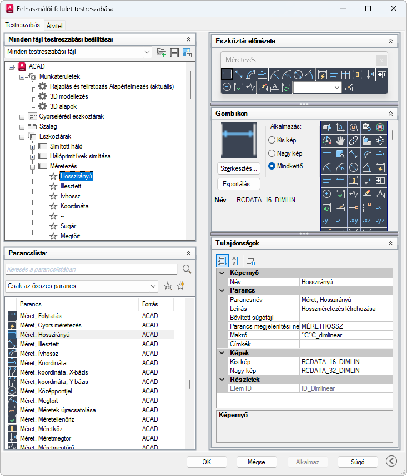
Task: Collapse the Parancs property group
Action: tap(222, 290)
